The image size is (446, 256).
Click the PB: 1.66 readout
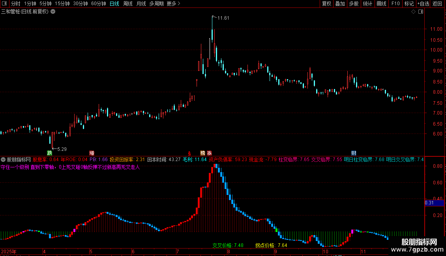[x=99, y=160]
